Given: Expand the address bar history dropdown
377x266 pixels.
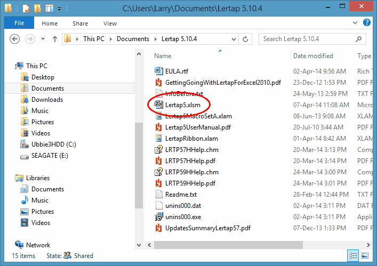Looking at the screenshot, I should (234, 39).
